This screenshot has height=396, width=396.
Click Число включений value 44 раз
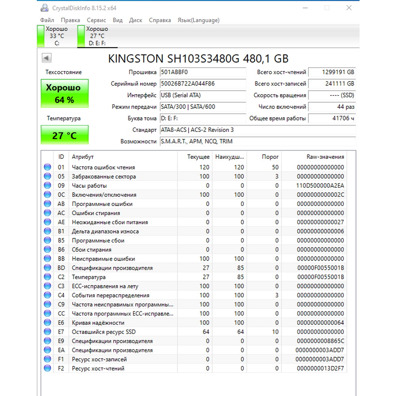pos(332,107)
